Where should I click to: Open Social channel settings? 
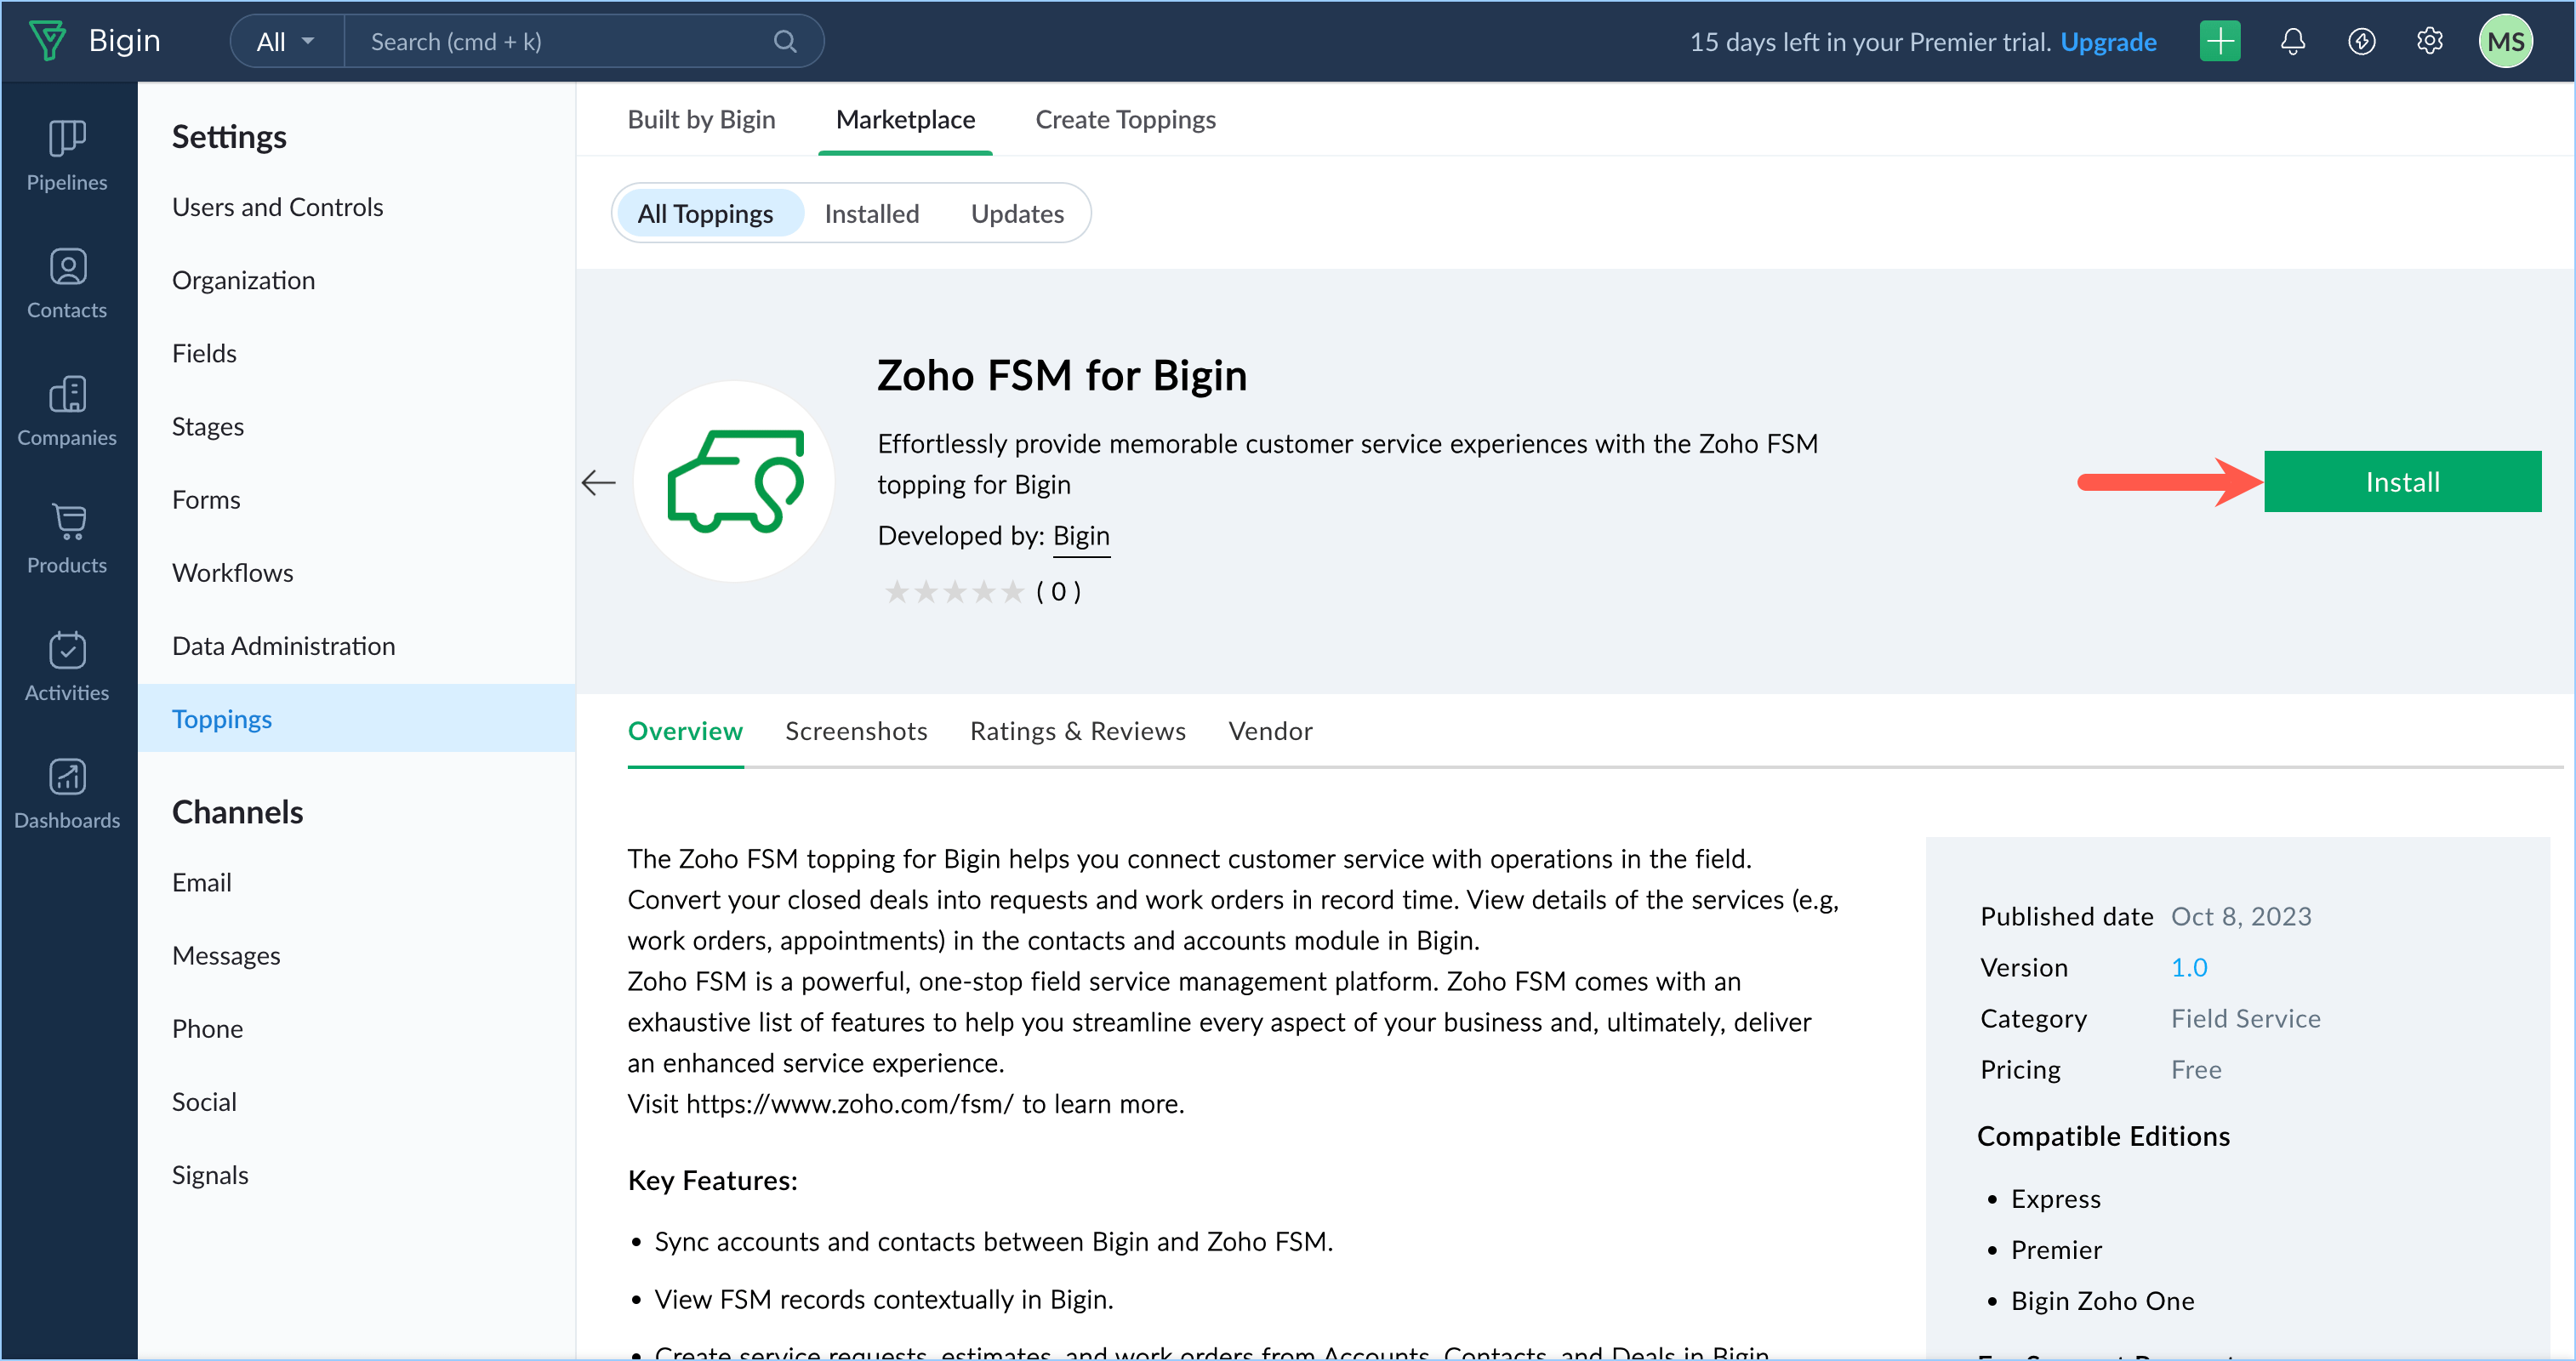[x=204, y=1101]
